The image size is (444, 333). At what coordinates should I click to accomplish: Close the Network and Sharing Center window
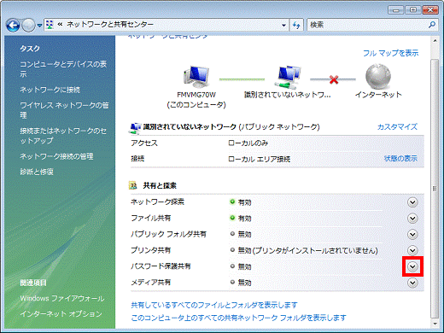(430, 10)
